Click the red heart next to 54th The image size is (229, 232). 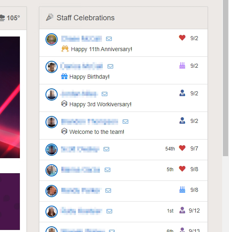(182, 148)
